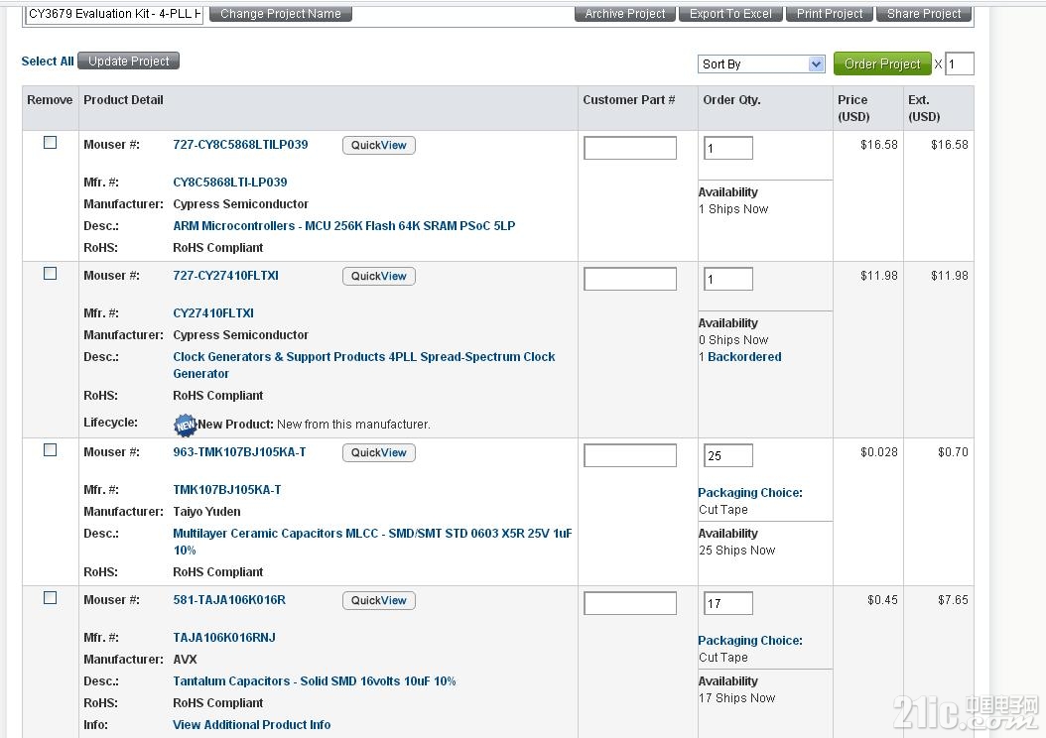Viewport: 1046px width, 738px height.
Task: Open the Sort By dropdown
Action: tap(761, 64)
